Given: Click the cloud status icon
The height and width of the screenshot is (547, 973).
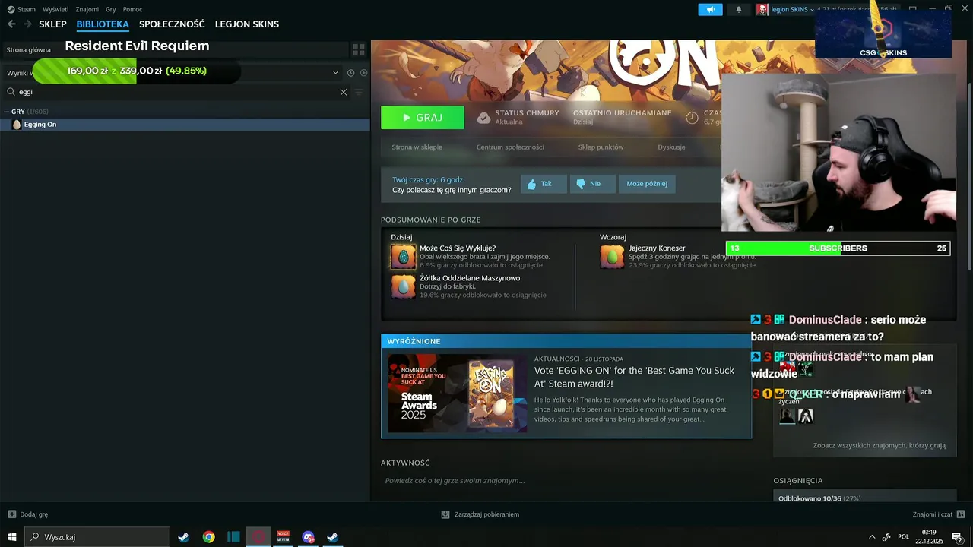Looking at the screenshot, I should (x=483, y=118).
